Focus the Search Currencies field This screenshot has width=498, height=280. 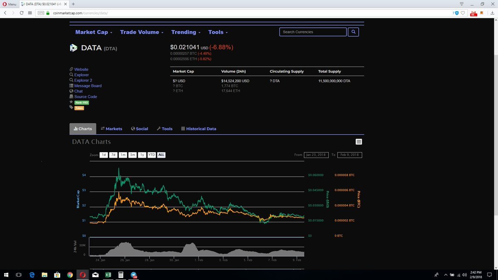pos(313,32)
